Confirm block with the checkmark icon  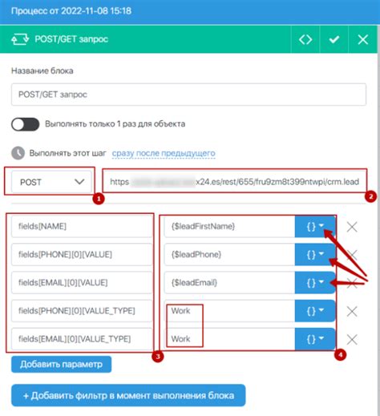(334, 39)
